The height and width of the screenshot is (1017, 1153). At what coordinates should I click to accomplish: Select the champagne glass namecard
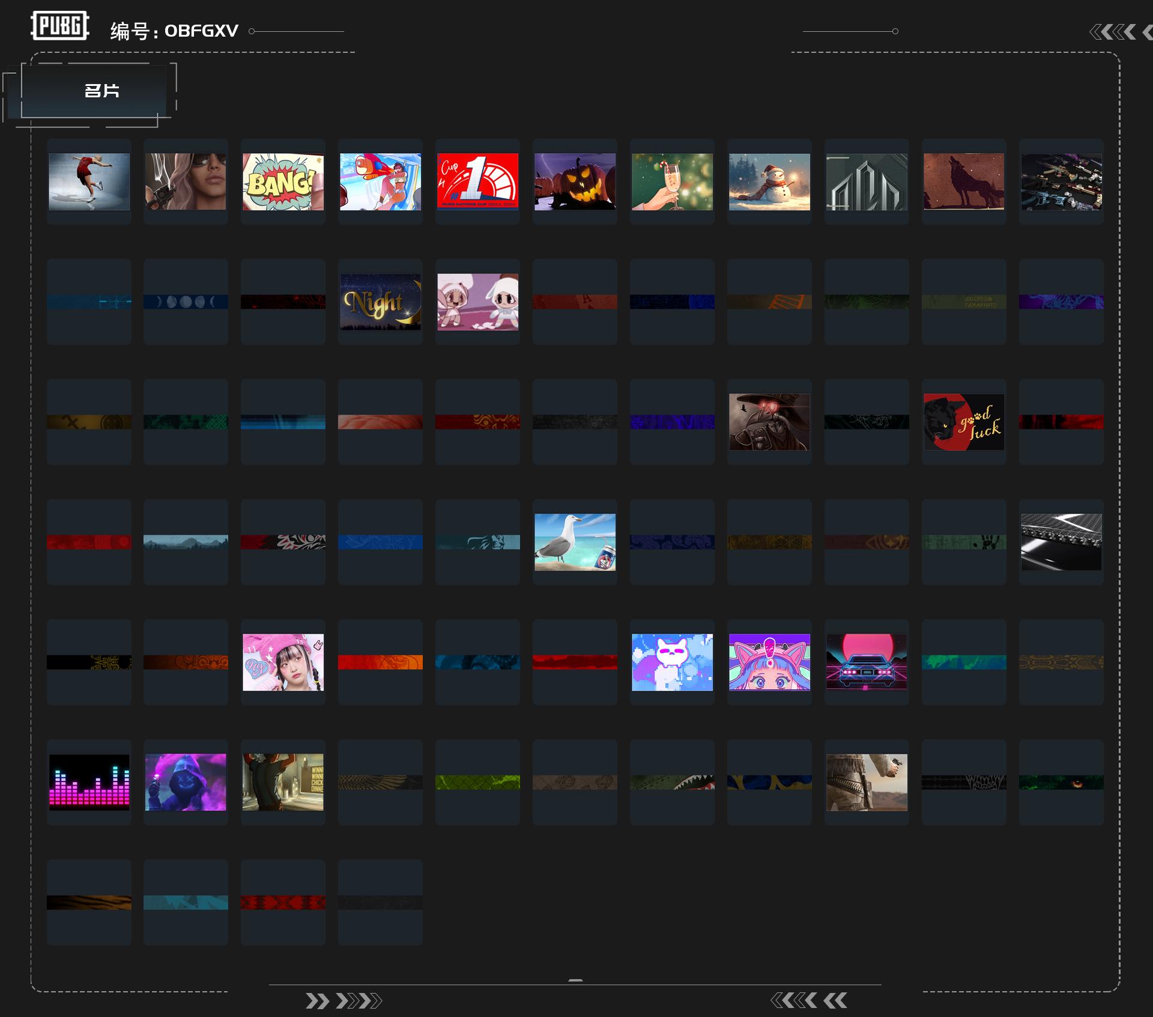point(672,181)
